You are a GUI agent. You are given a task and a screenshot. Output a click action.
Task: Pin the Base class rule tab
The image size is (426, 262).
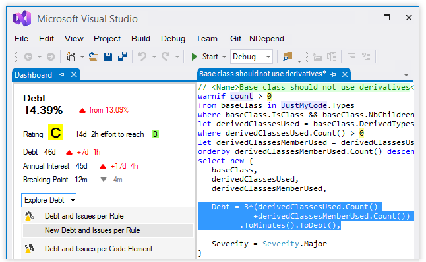tap(334, 74)
